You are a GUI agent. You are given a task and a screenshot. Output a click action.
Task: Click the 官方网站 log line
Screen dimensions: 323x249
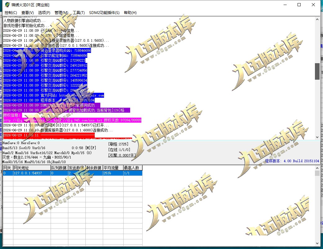coord(53,95)
